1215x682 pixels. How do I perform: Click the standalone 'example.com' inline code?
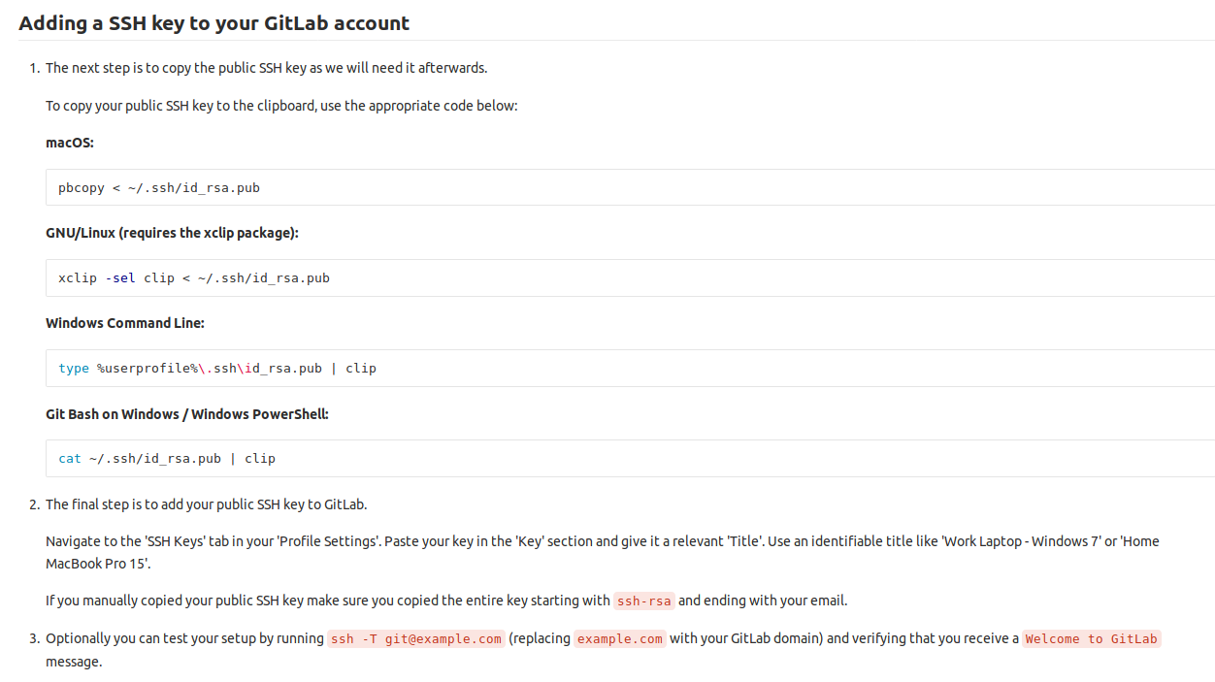coord(619,638)
